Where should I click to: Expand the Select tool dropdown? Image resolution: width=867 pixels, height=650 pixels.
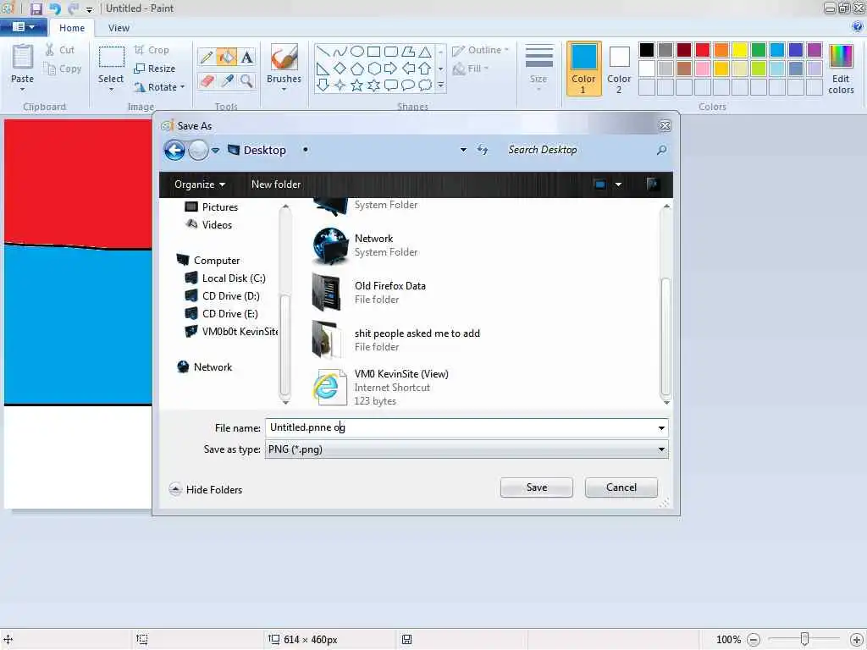click(111, 90)
